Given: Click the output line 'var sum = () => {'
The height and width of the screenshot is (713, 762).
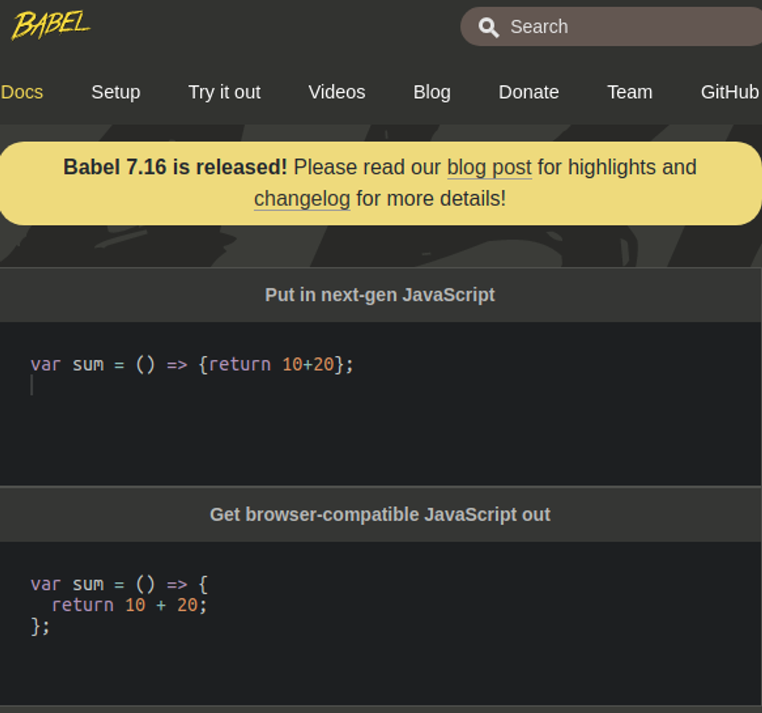Looking at the screenshot, I should tap(119, 584).
